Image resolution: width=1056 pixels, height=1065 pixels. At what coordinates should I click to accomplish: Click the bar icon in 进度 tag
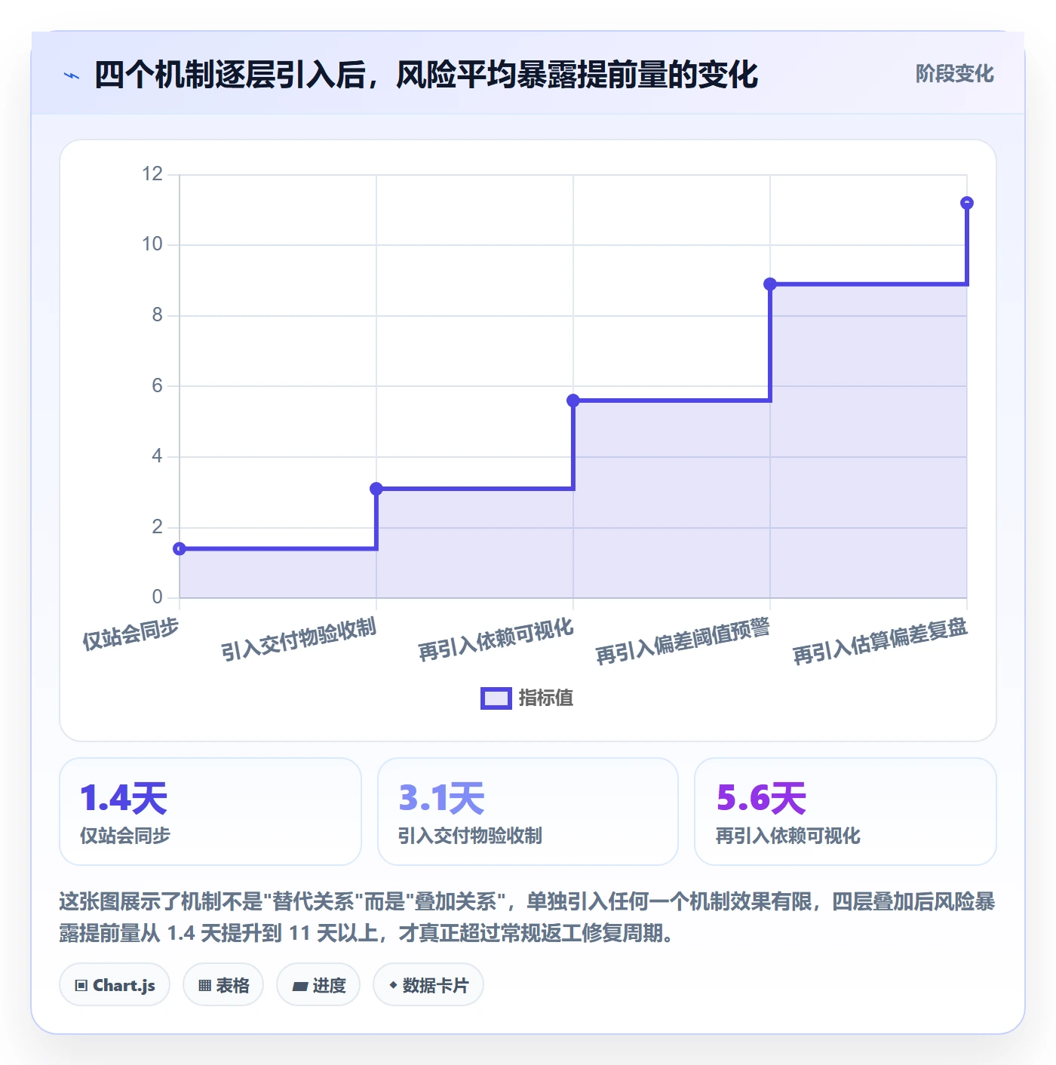299,986
